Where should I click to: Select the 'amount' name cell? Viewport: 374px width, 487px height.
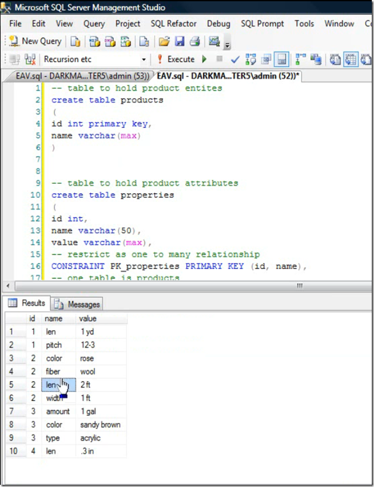pos(59,411)
